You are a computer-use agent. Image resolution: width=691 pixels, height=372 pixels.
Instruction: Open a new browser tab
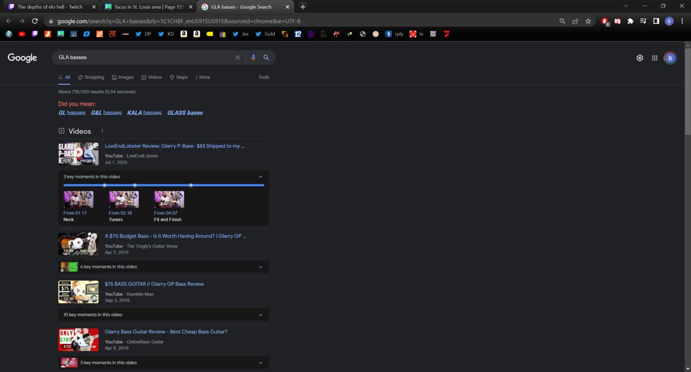click(x=303, y=7)
